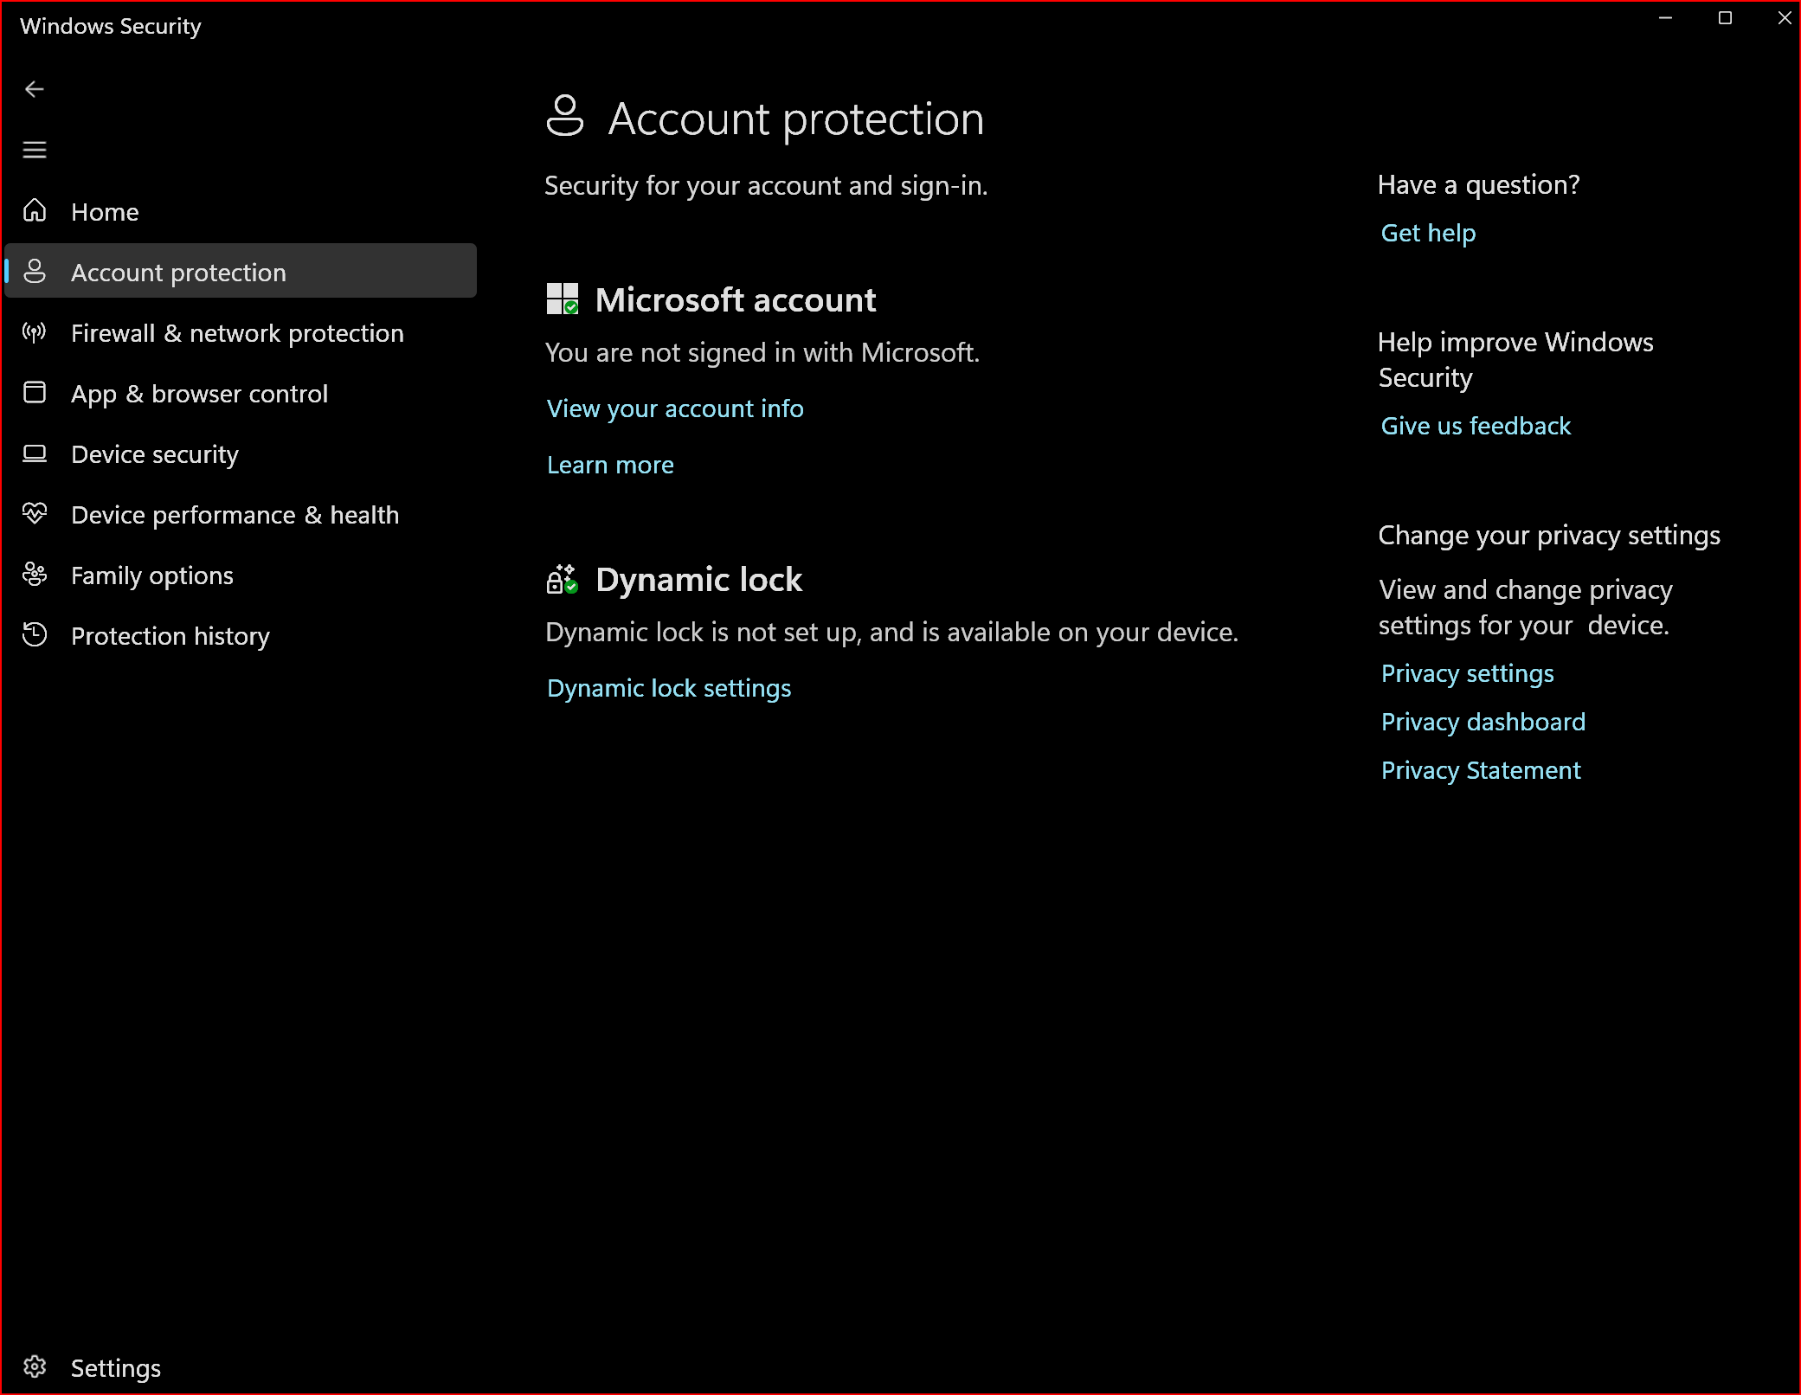The height and width of the screenshot is (1395, 1801).
Task: Click the Device security laptop icon
Action: 35,453
